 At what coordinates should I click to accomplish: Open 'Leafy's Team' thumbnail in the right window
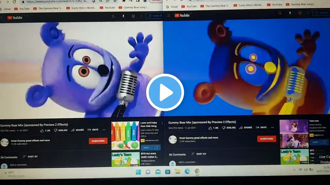[294, 157]
